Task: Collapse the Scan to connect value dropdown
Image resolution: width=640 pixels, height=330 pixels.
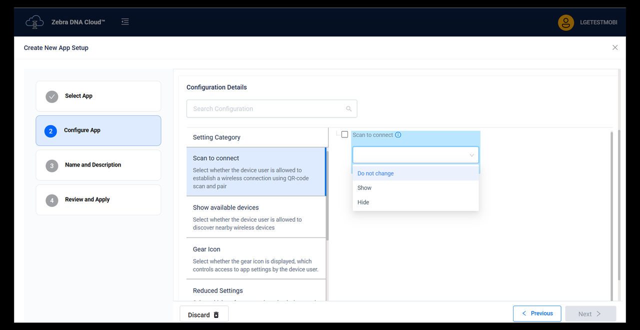Action: pyautogui.click(x=470, y=155)
